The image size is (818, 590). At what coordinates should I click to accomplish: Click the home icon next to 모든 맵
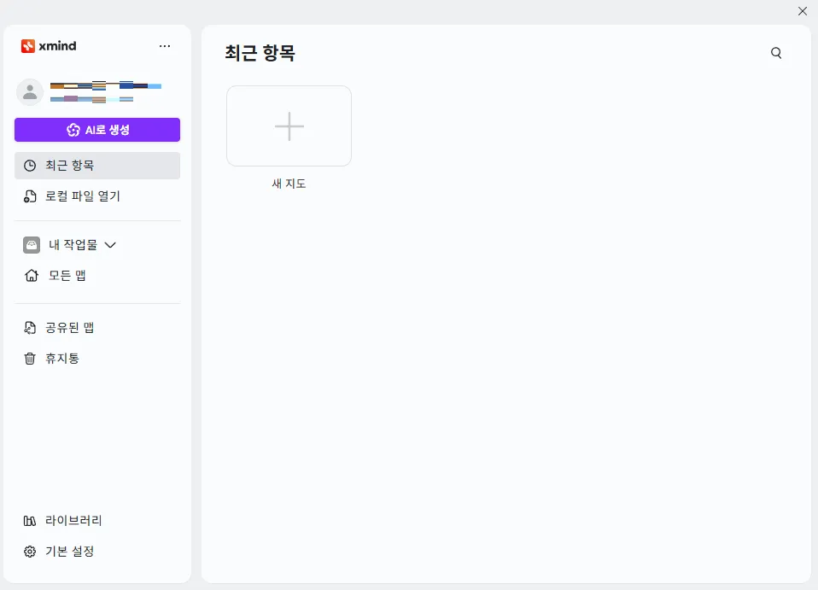[30, 275]
